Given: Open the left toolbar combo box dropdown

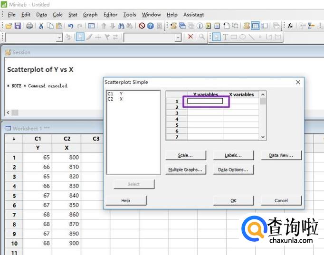Looking at the screenshot, I should coord(59,38).
